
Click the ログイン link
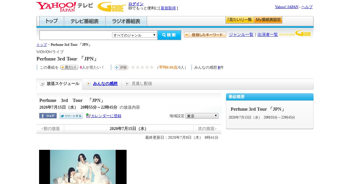point(136,4)
